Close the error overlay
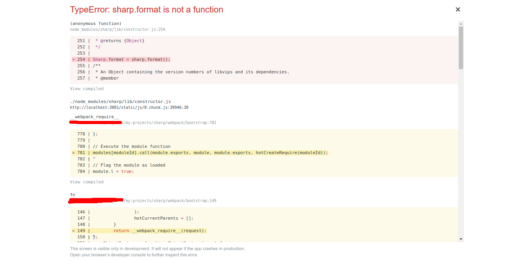 (x=458, y=9)
